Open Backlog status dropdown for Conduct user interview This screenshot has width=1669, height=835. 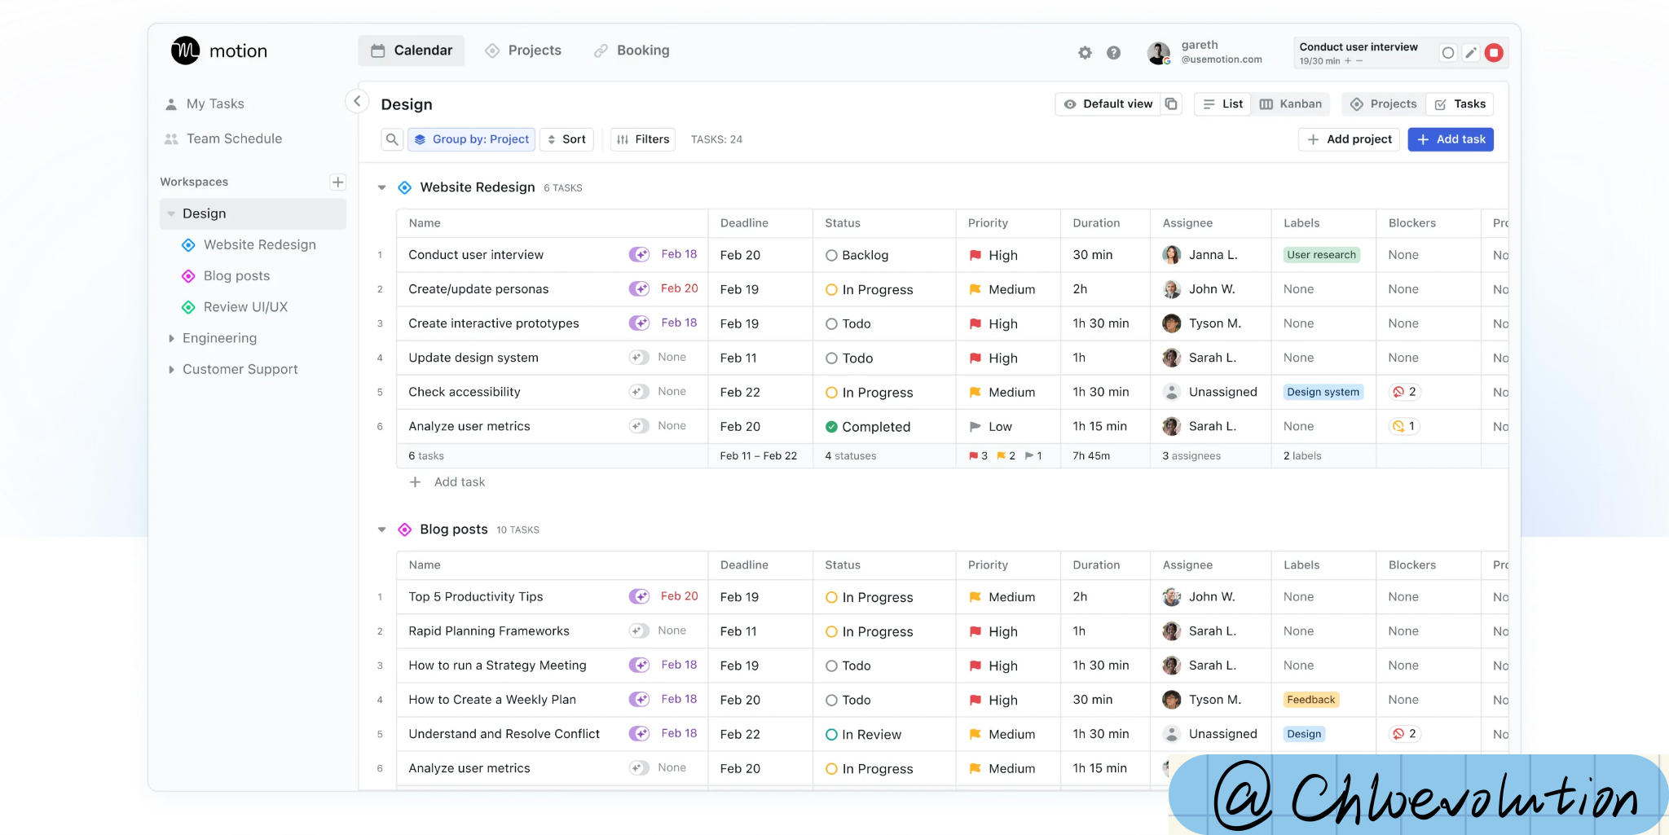point(857,255)
